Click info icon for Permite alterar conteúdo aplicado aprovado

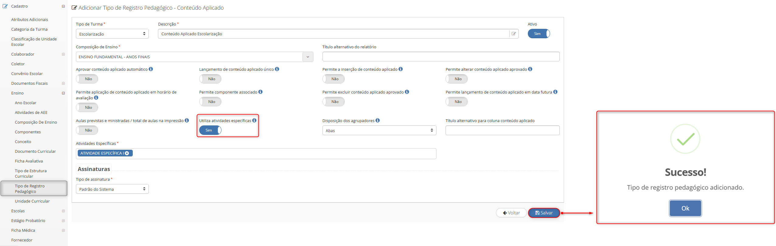coord(530,69)
